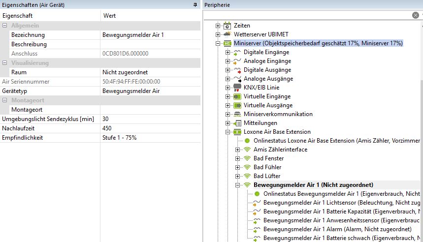Click the green Miniserver icon

click(227, 43)
